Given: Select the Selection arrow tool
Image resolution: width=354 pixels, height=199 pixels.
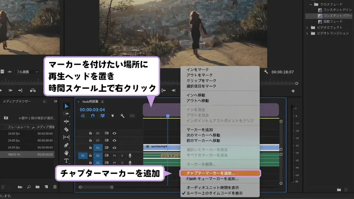Looking at the screenshot, I should (x=66, y=106).
